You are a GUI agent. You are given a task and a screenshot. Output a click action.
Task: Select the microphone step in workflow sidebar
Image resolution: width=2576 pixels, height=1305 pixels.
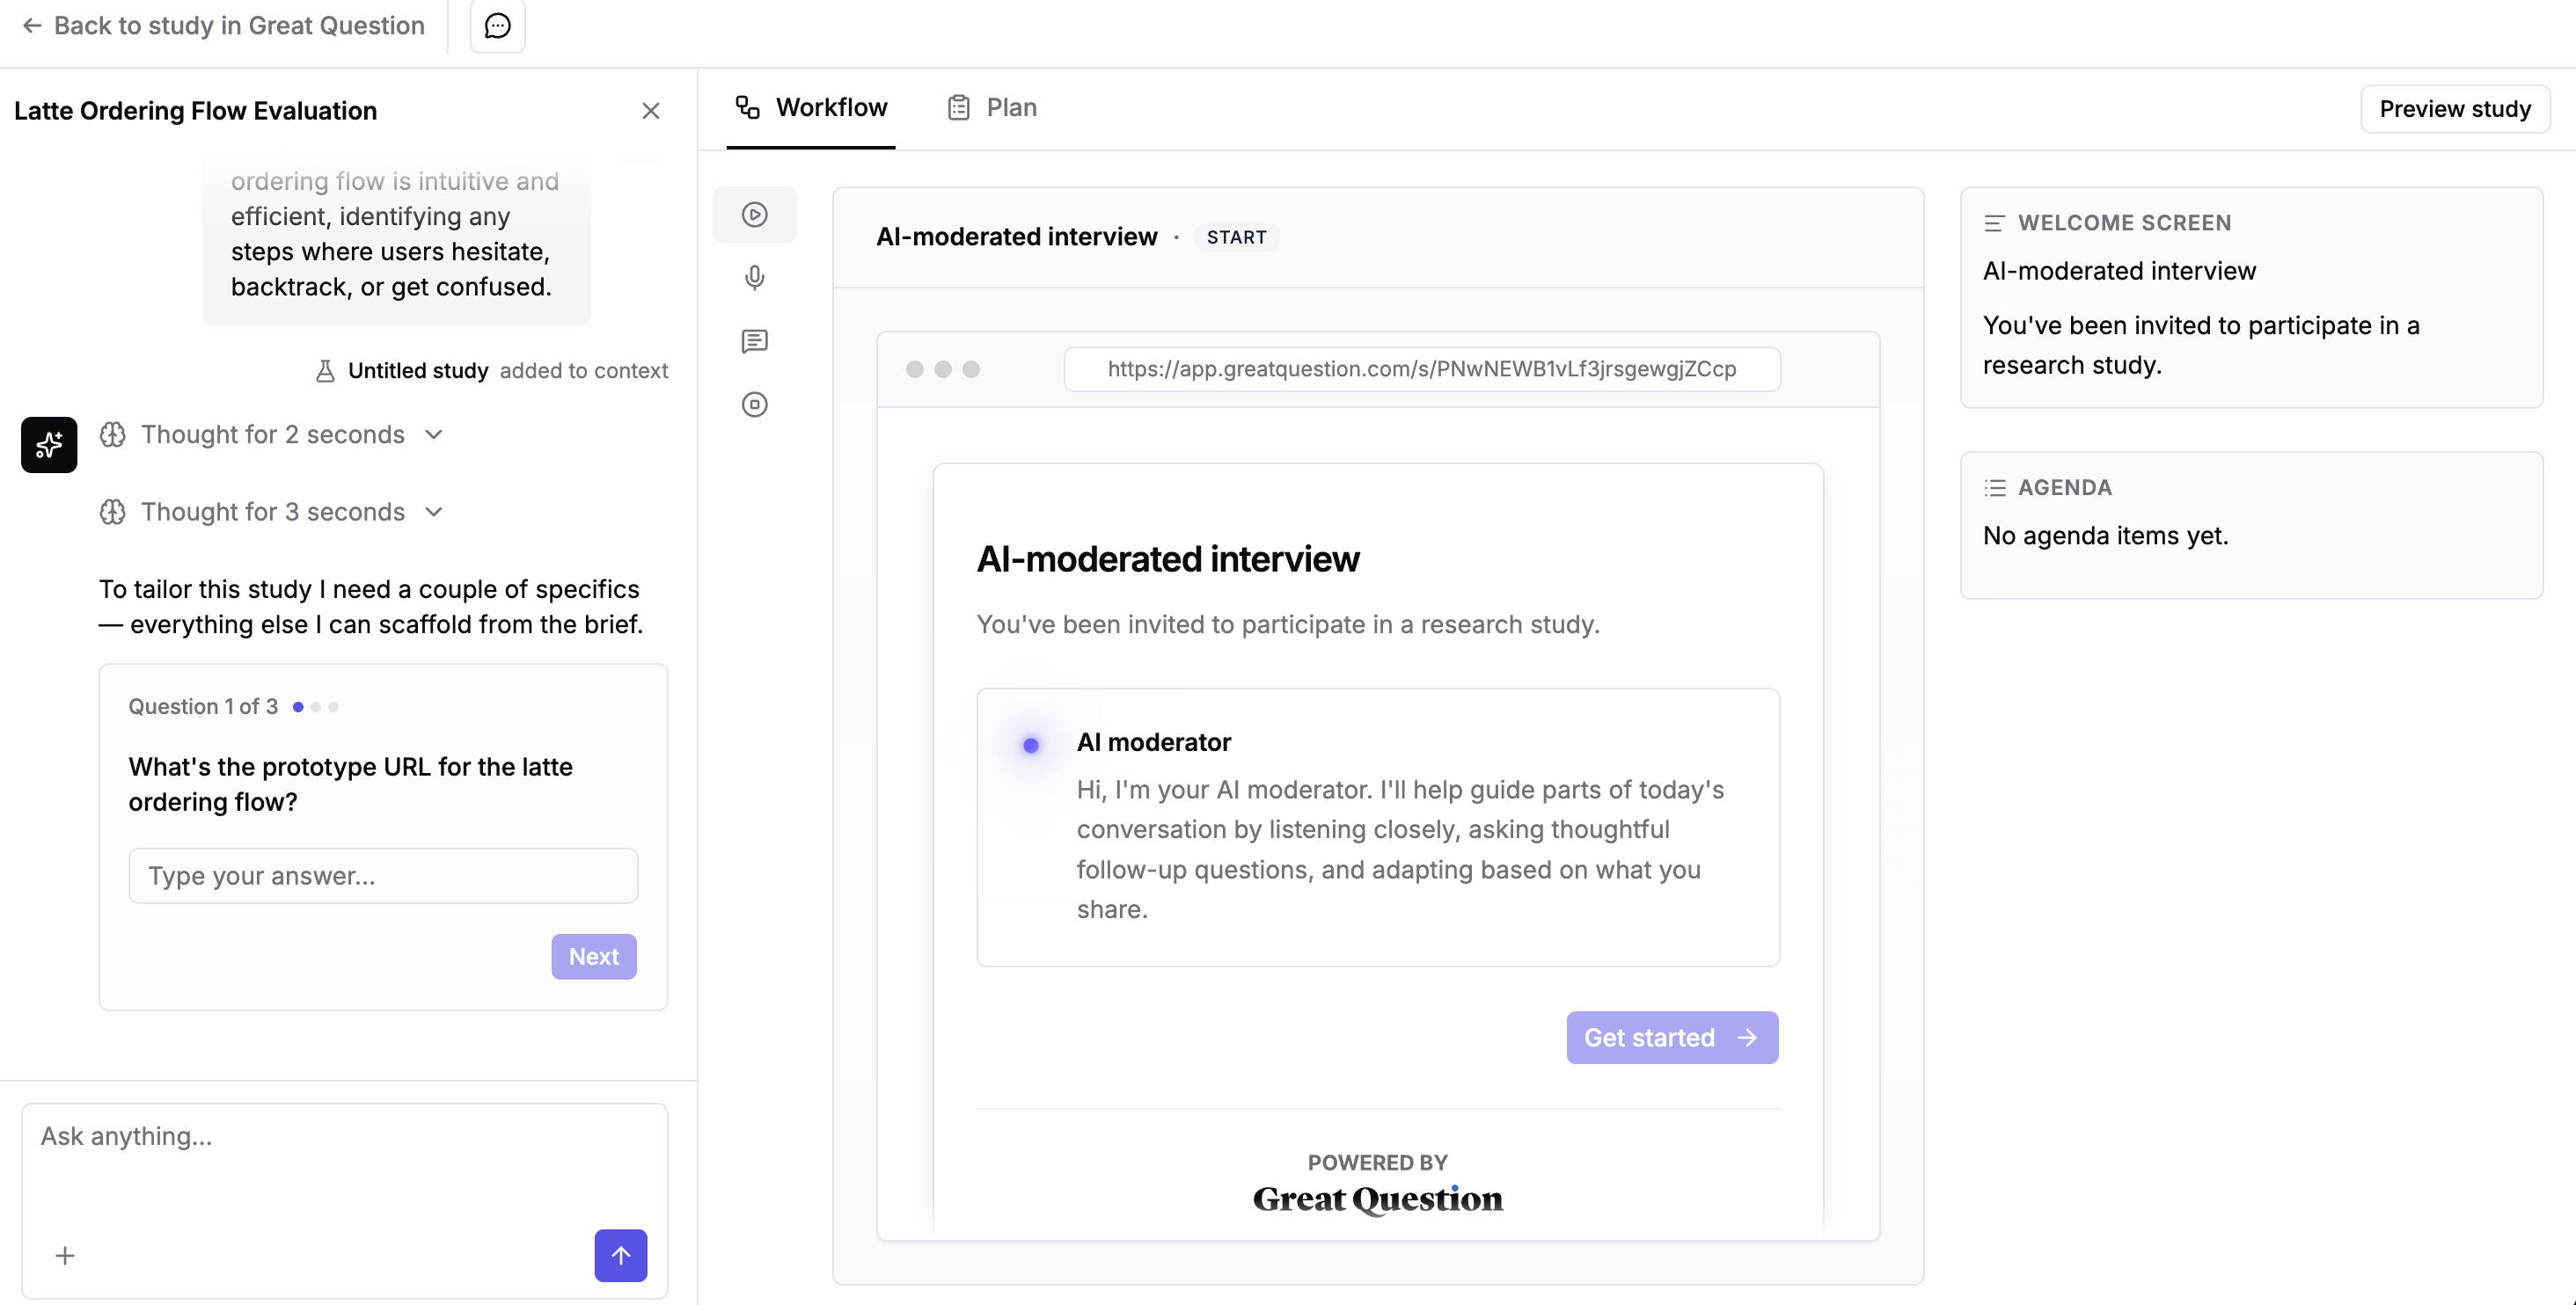pyautogui.click(x=755, y=278)
